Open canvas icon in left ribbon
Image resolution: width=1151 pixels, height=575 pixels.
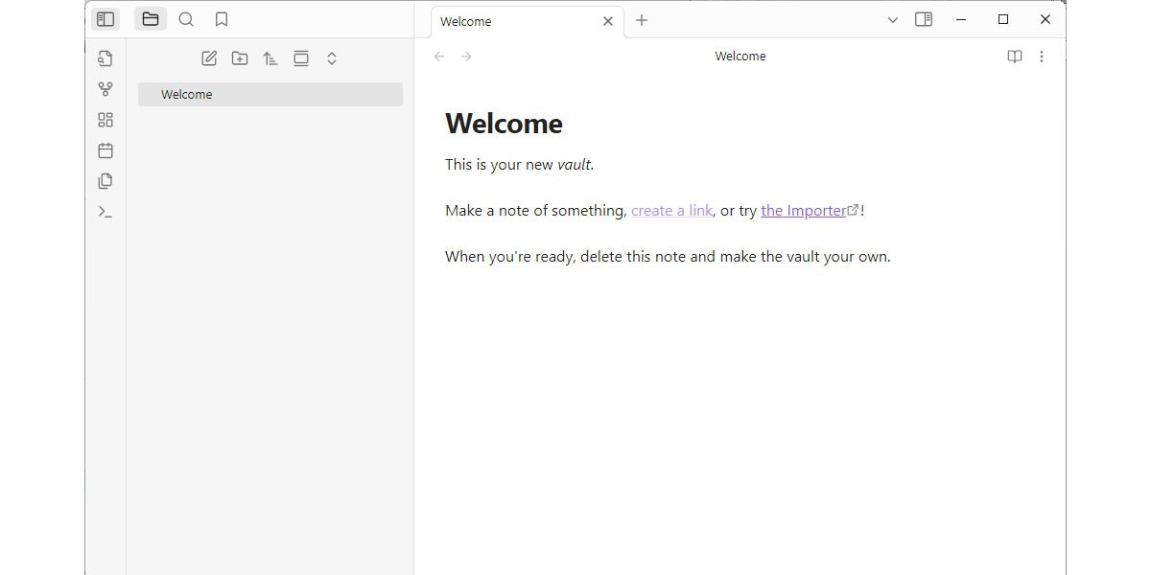point(106,120)
